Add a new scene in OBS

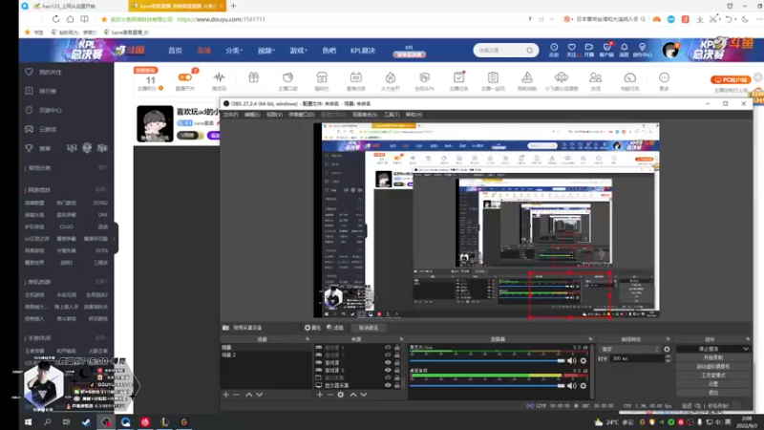click(x=225, y=395)
